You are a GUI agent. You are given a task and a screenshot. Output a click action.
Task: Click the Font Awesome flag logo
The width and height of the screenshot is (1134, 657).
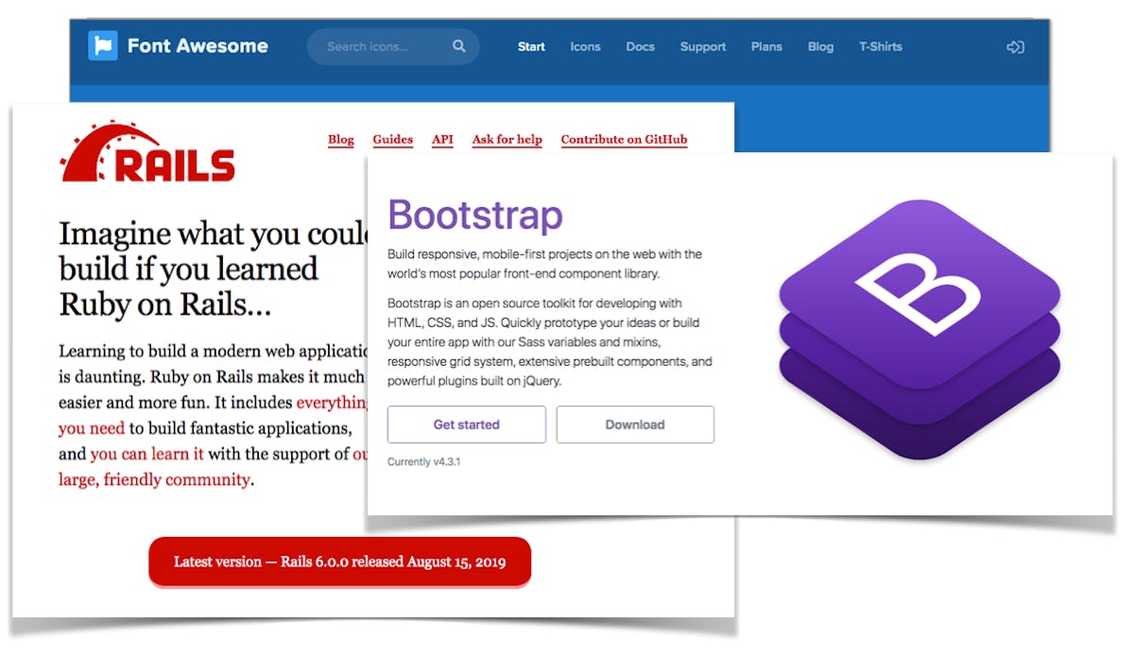[x=107, y=43]
